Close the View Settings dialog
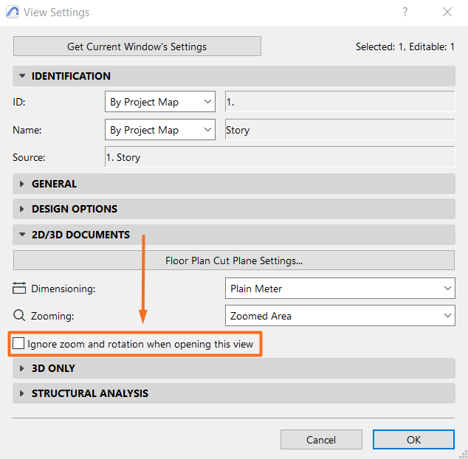This screenshot has height=459, width=468. click(447, 12)
